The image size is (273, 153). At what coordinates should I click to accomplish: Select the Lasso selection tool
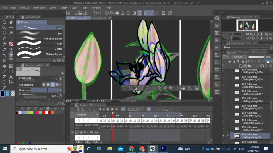4,33
